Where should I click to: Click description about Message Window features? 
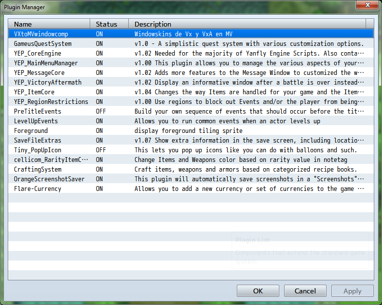249,73
